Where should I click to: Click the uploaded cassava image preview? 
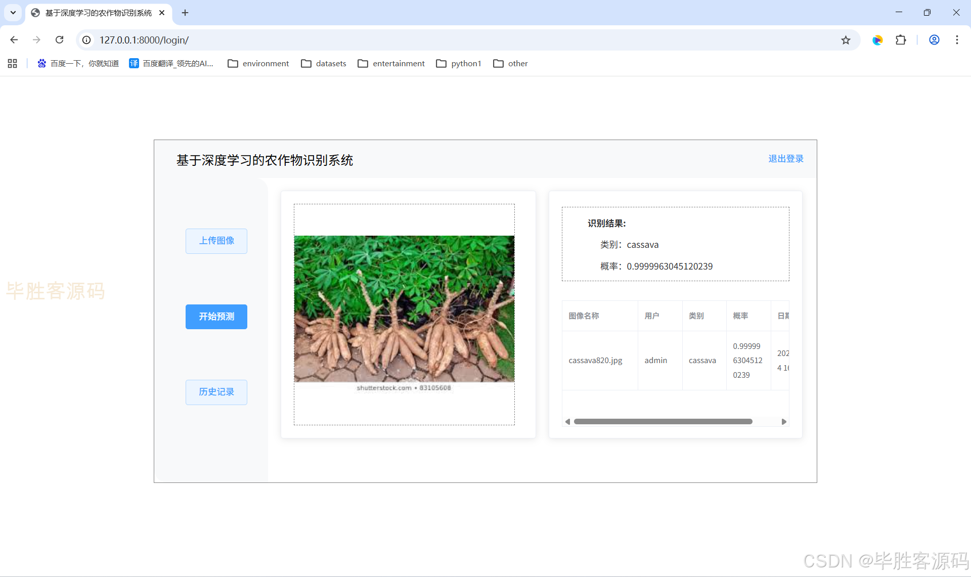point(404,308)
